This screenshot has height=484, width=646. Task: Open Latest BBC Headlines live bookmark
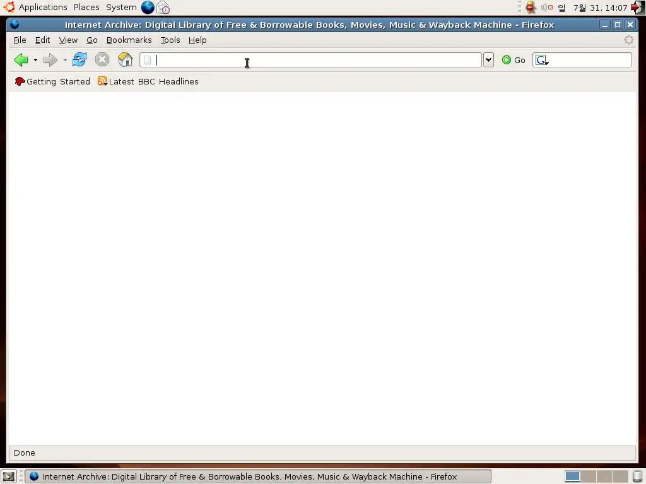pyautogui.click(x=148, y=81)
